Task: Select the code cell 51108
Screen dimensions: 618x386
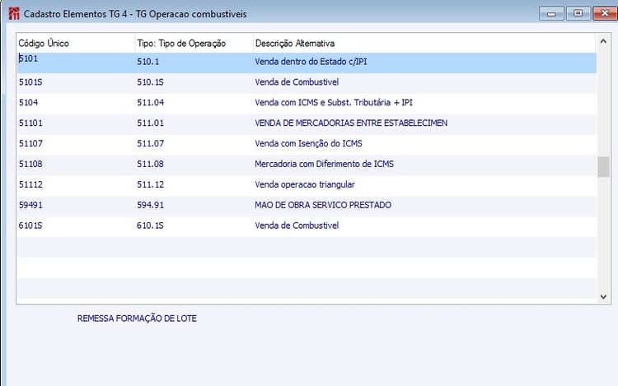Action: click(x=30, y=164)
